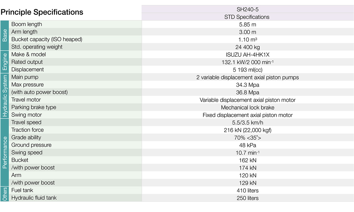Click the STD Specifications column header
Image resolution: width=354 pixels, height=212 pixels.
[247, 17]
